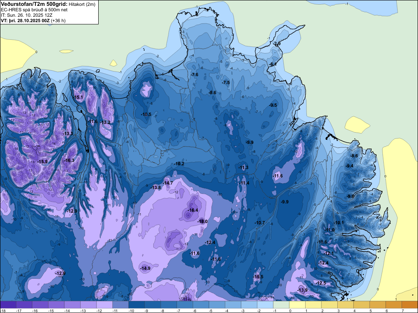Image resolution: width=418 pixels, height=313 pixels.
Task: Click the -14.7 temperature reading
Action: (x=168, y=183)
